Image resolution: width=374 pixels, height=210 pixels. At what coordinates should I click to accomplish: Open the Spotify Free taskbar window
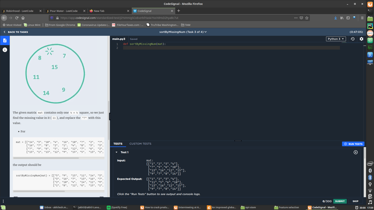tap(117, 207)
